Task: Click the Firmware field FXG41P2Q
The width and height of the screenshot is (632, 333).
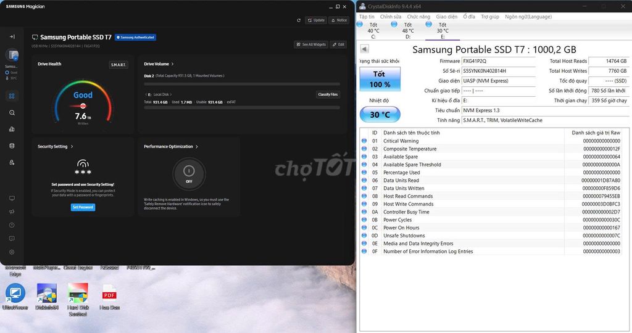Action: point(499,61)
